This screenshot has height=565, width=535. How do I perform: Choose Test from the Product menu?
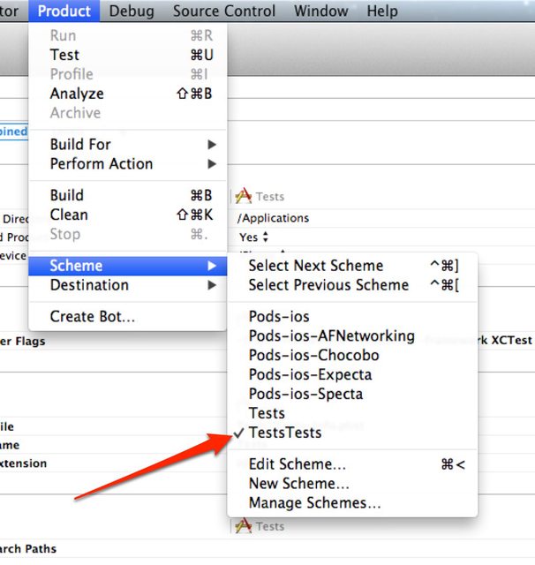coord(128,55)
